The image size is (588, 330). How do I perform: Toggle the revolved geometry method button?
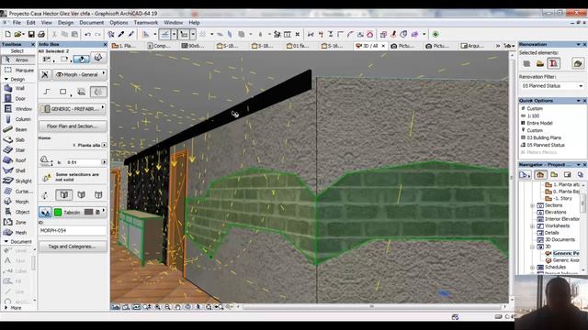(x=98, y=92)
